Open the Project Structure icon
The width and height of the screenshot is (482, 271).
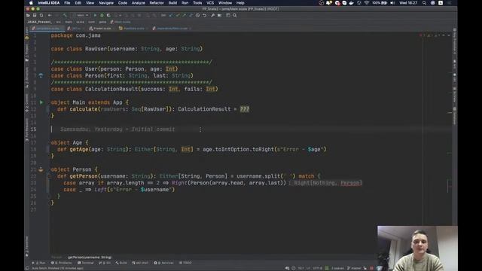219,15
